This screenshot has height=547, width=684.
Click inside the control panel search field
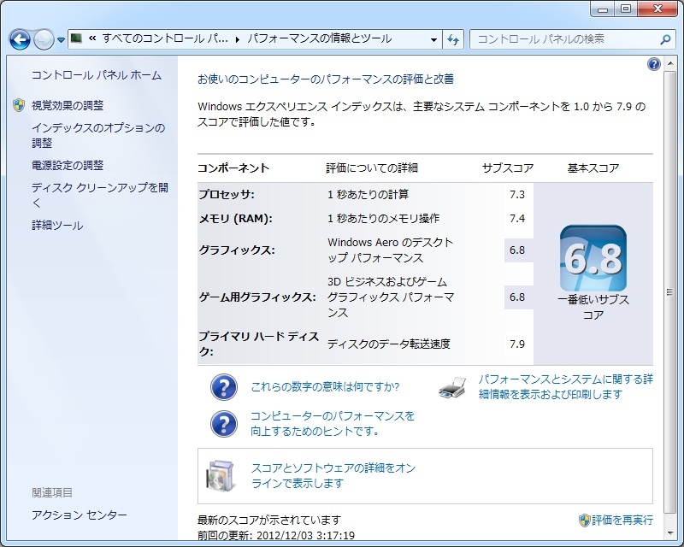coord(564,39)
